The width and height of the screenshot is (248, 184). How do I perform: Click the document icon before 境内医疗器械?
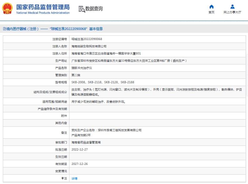tap(4, 29)
